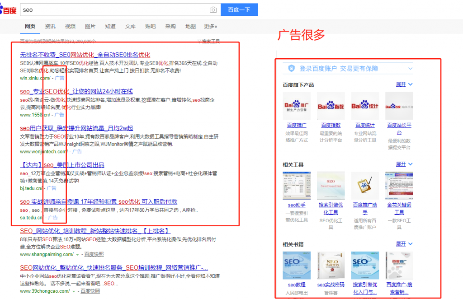The height and width of the screenshot is (299, 463).
Task: Open 百度快照 for shangpaiming.com result
Action: click(x=94, y=254)
